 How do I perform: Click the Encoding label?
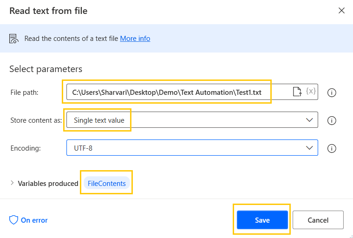[x=26, y=148]
